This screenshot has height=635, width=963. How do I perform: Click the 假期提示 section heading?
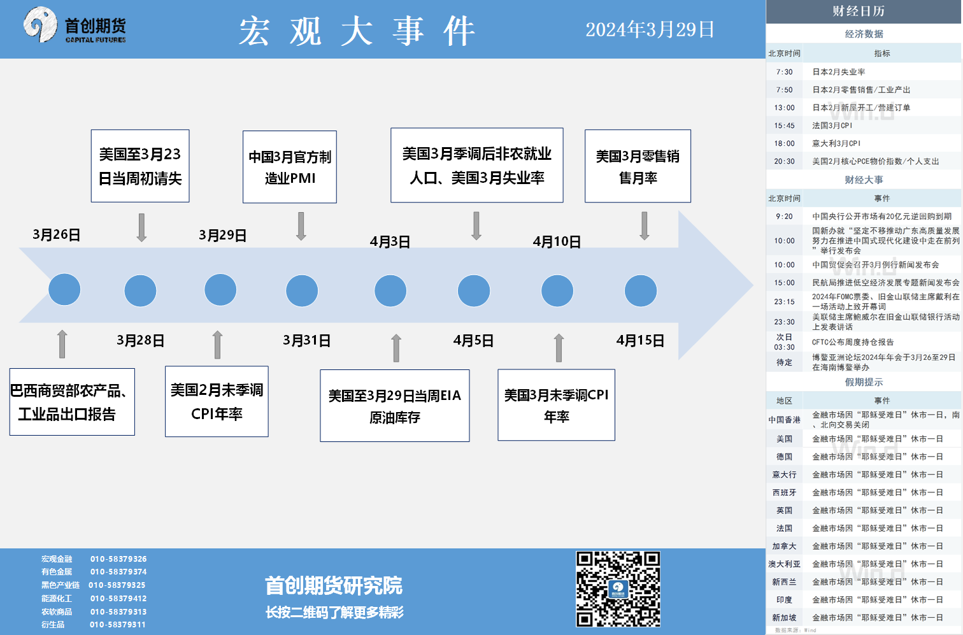tap(864, 382)
